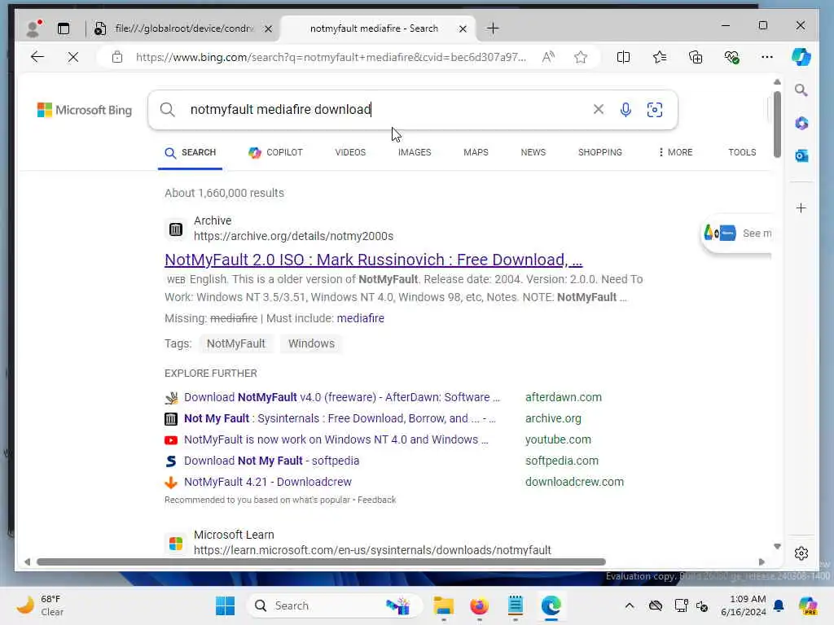Screen dimensions: 834x625
Task: Open Firefox from the taskbar
Action: click(479, 605)
